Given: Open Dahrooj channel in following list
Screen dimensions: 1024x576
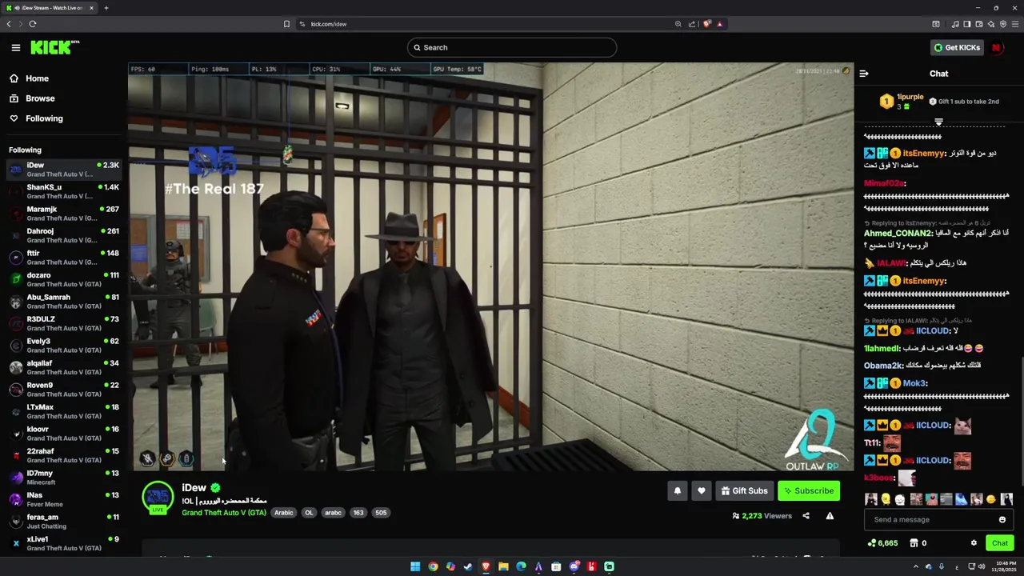Looking at the screenshot, I should [64, 235].
